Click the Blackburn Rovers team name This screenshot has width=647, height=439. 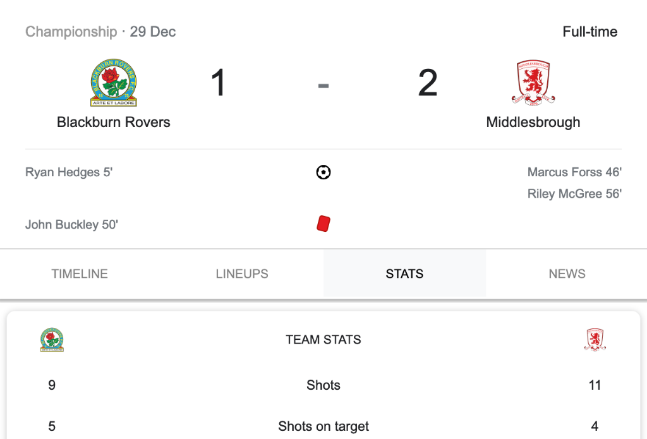click(114, 122)
